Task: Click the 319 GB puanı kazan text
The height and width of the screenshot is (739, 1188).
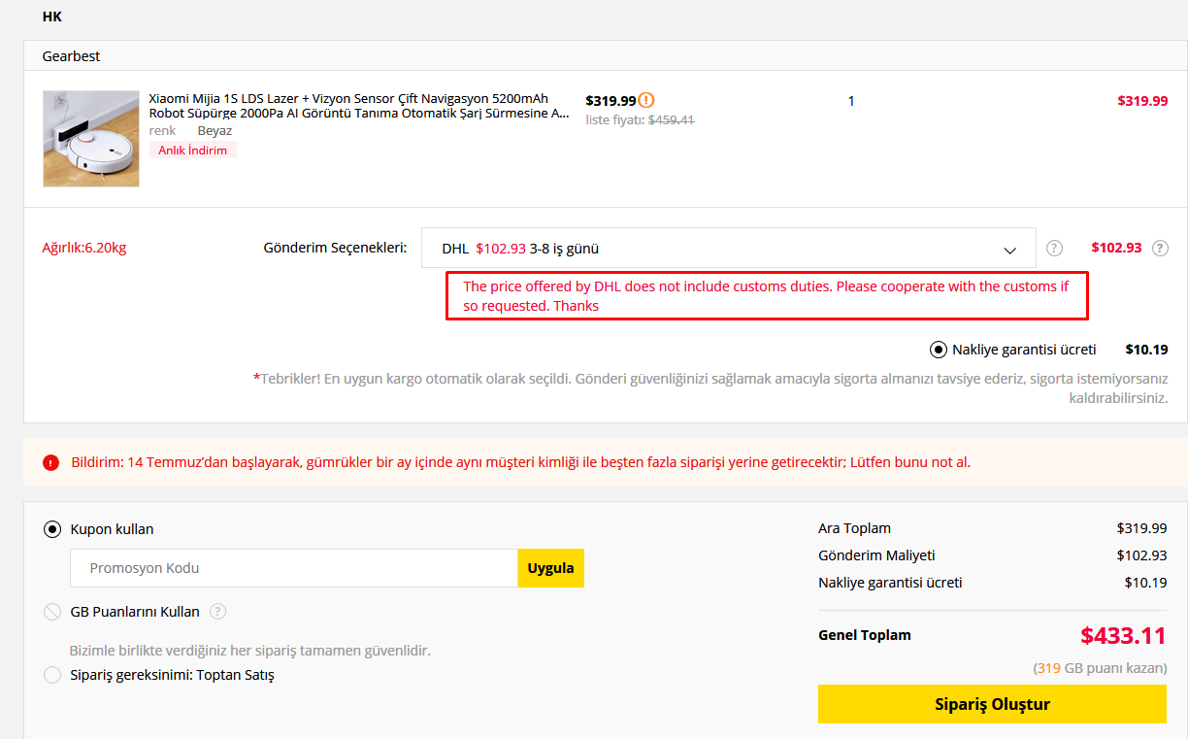Action: coord(1100,668)
